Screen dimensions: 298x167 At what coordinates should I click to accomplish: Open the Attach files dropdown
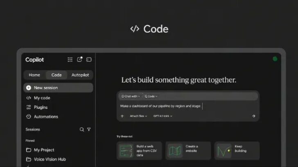click(x=138, y=116)
